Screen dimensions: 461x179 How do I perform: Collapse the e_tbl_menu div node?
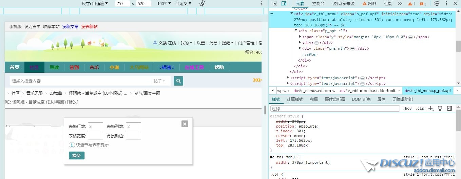tap(291, 14)
